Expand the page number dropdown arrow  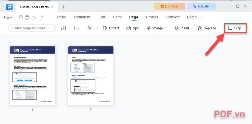tap(53, 28)
